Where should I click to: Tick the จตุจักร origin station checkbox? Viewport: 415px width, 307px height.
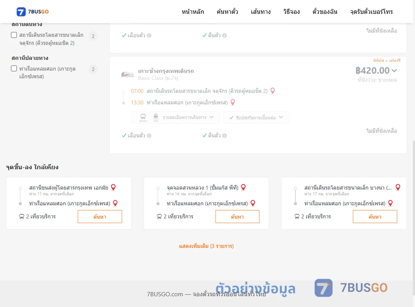pyautogui.click(x=14, y=35)
